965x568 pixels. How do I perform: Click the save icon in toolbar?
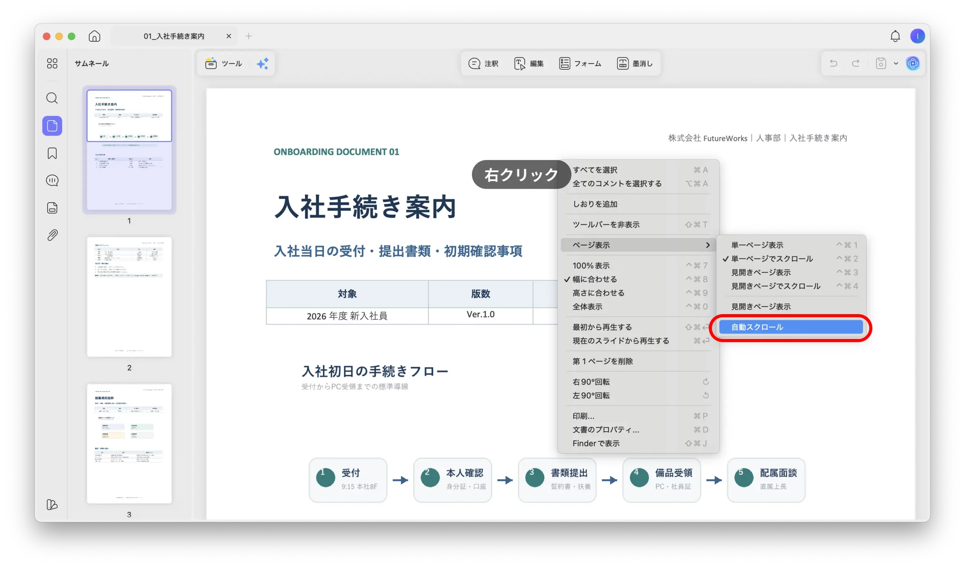pyautogui.click(x=881, y=63)
